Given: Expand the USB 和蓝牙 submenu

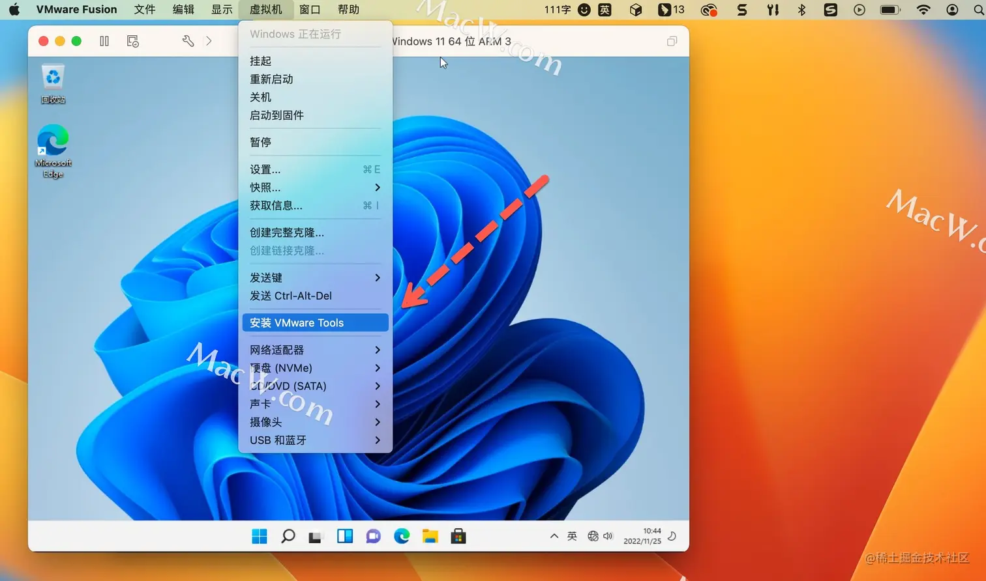Looking at the screenshot, I should (316, 440).
